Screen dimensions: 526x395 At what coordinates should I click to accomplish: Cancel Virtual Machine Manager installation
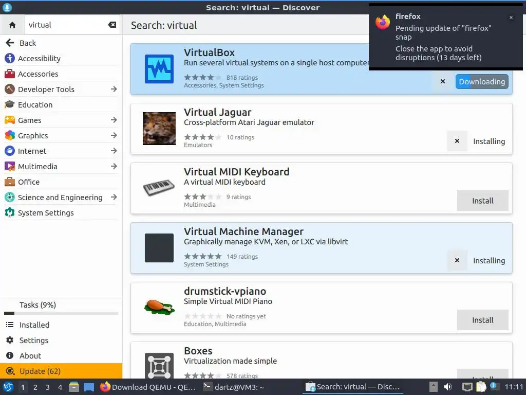pyautogui.click(x=457, y=260)
